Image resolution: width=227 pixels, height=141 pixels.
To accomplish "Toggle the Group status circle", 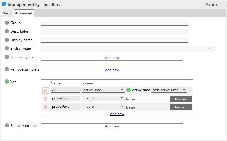I will click(x=7, y=23).
